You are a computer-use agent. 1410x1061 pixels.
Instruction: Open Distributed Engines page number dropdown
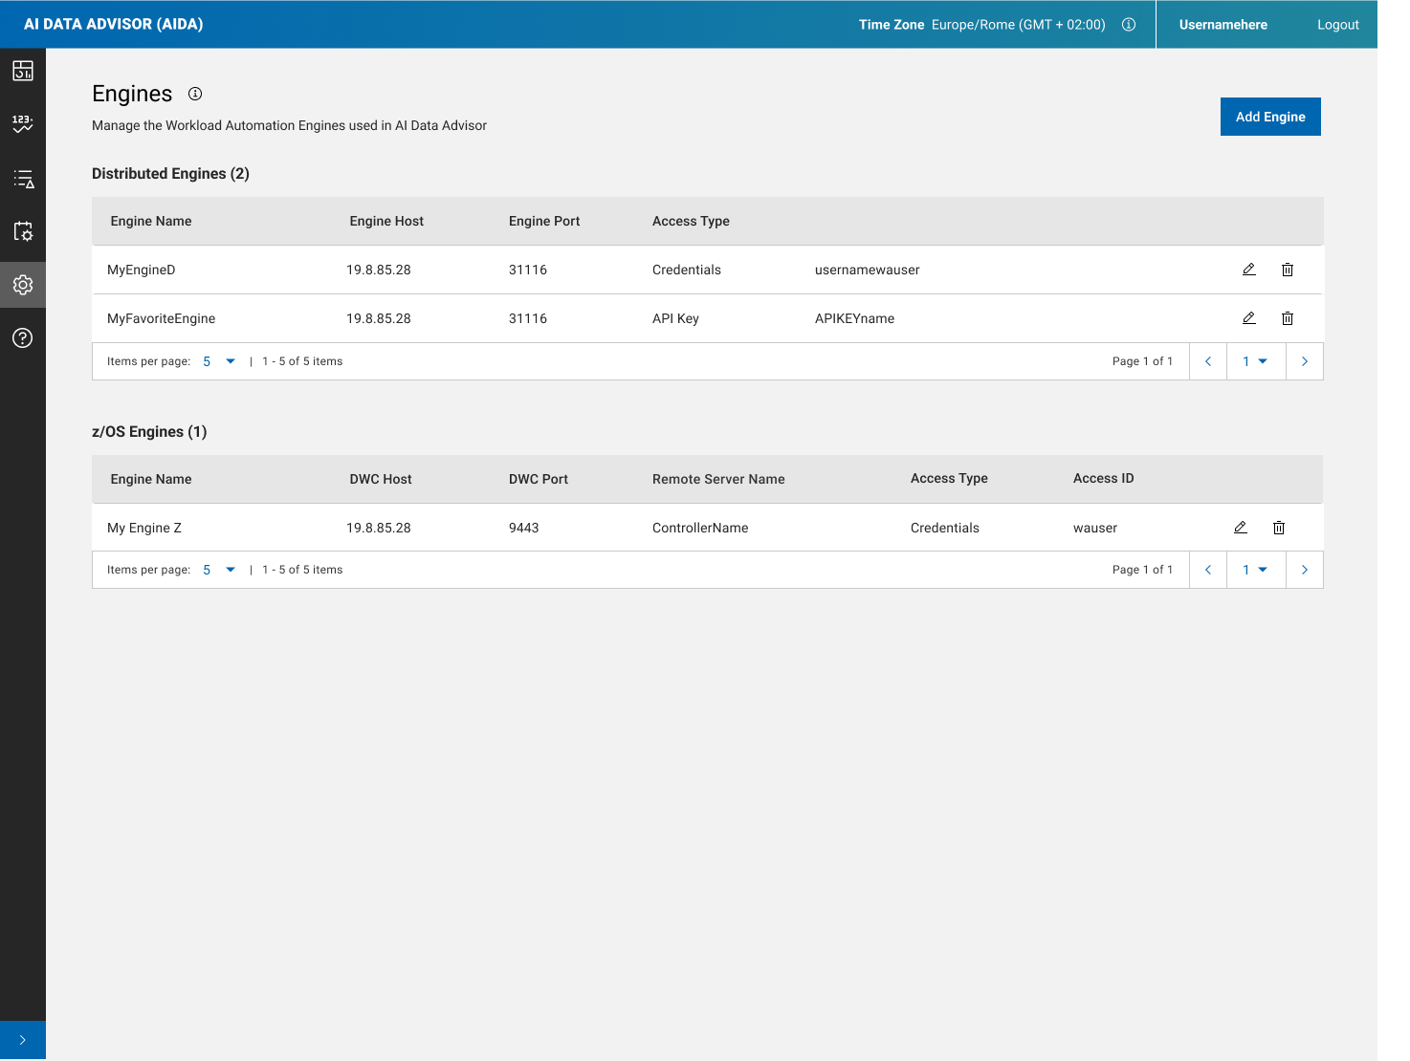point(1255,361)
